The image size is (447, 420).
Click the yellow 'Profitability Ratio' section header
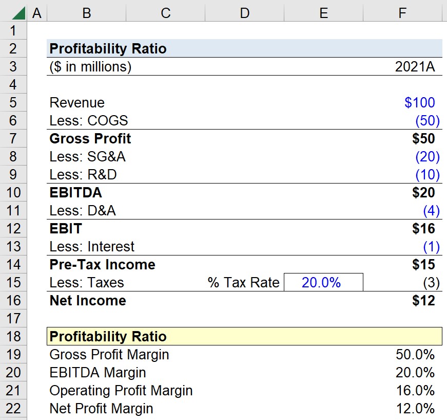tap(244, 336)
